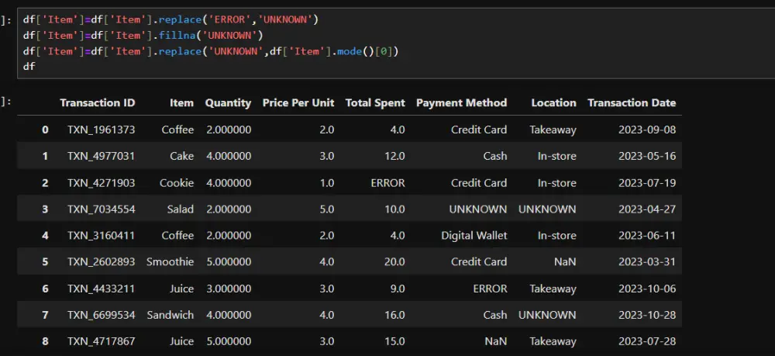The width and height of the screenshot is (775, 356).
Task: Click date 2023-09-08
Action: pyautogui.click(x=647, y=130)
